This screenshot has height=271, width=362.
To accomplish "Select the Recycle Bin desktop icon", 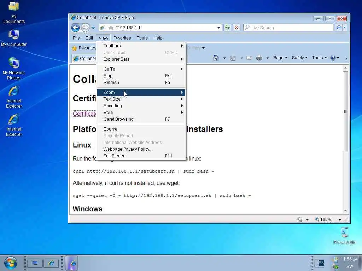I will (x=345, y=235).
